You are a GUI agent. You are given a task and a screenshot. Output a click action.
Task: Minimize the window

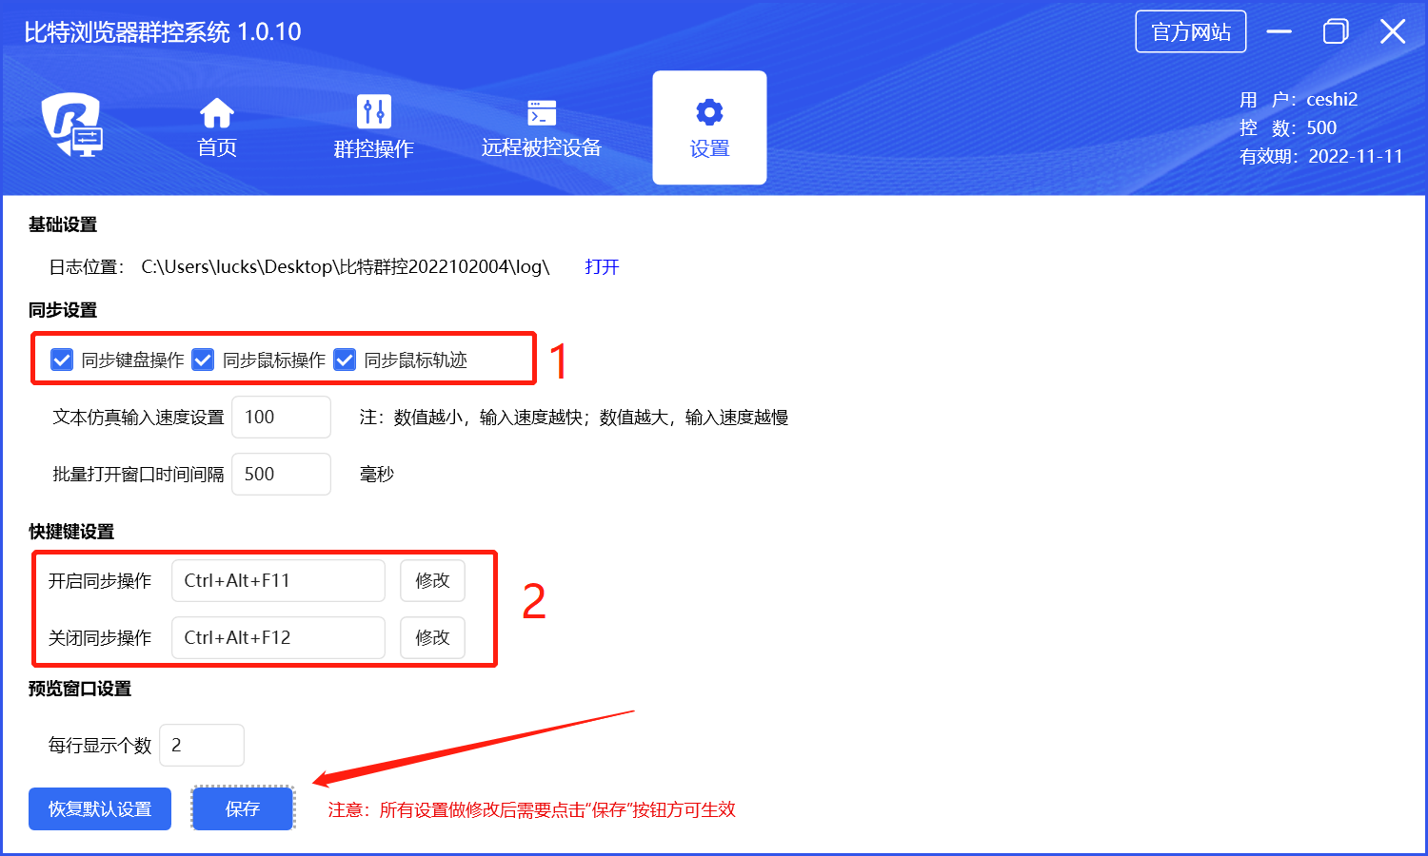1279,31
